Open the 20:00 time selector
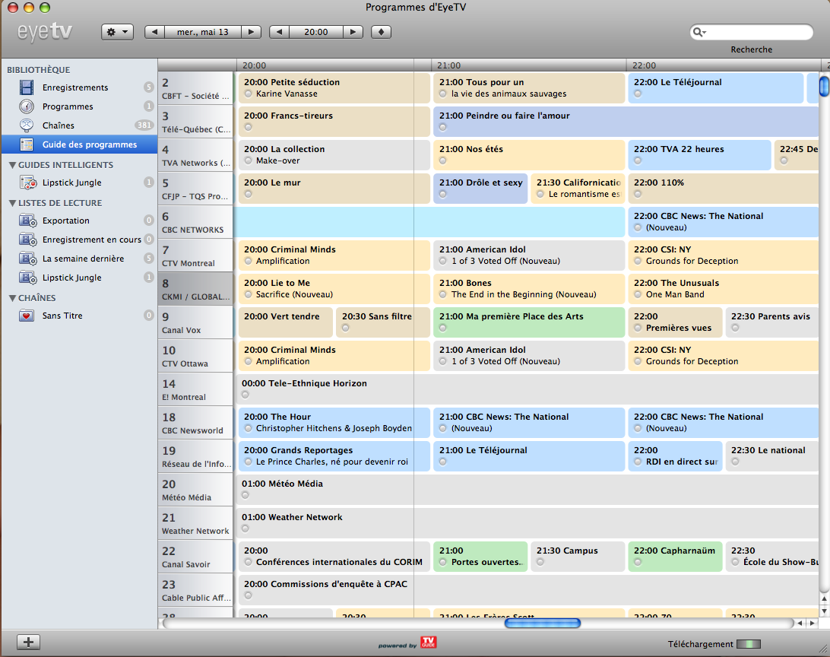830x657 pixels. pos(316,32)
